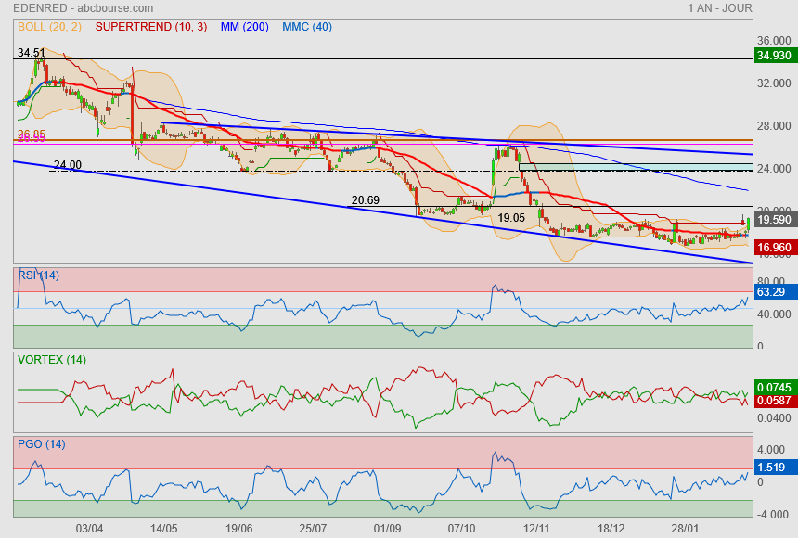Click the red 16.960 supertrend price tag
Image resolution: width=798 pixels, height=538 pixels.
pyautogui.click(x=773, y=248)
